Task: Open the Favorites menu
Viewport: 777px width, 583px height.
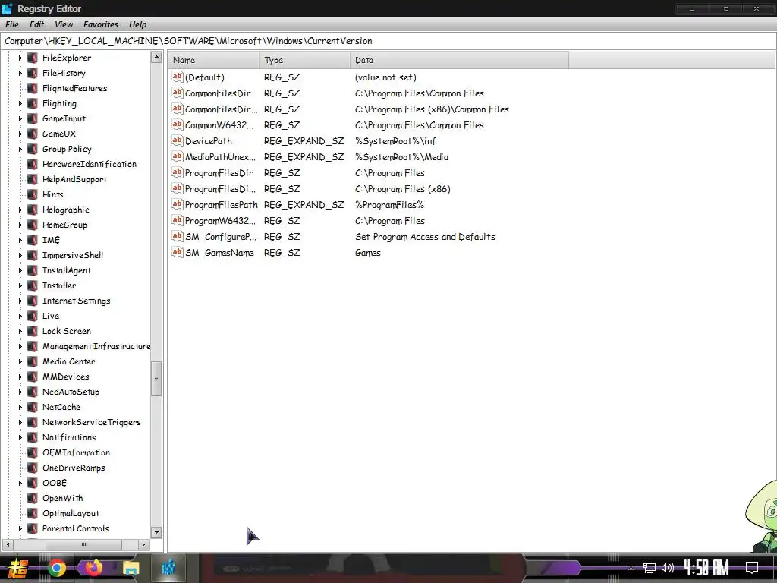Action: [101, 24]
